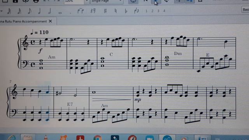Close the Piano Accompaniment score tab
This screenshot has width=249, height=140.
(50, 21)
